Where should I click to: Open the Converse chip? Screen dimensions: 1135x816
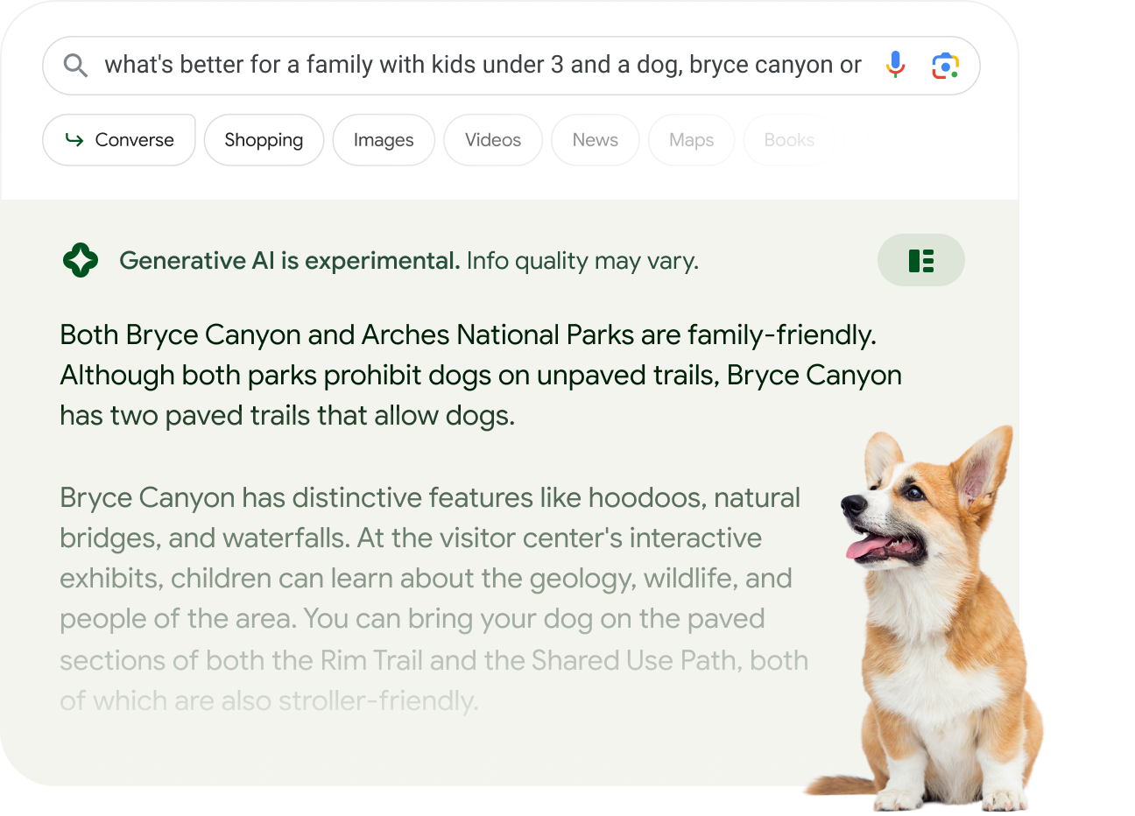point(119,140)
